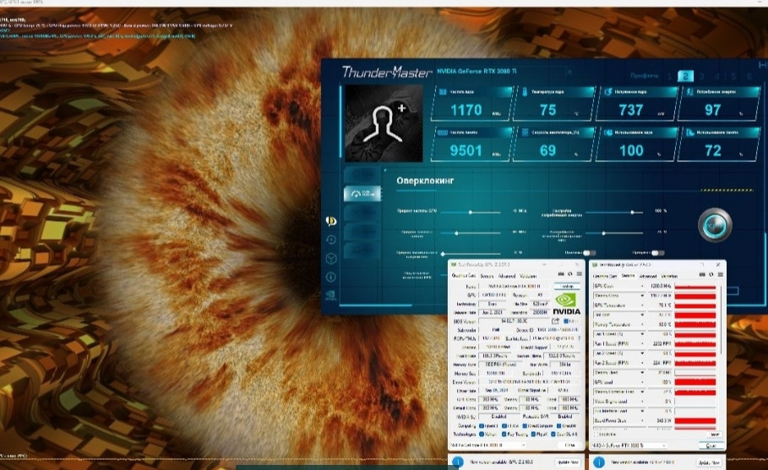Switch to Sensors tab in left GPU-Z window
This screenshot has width=768, height=470.
click(x=487, y=276)
